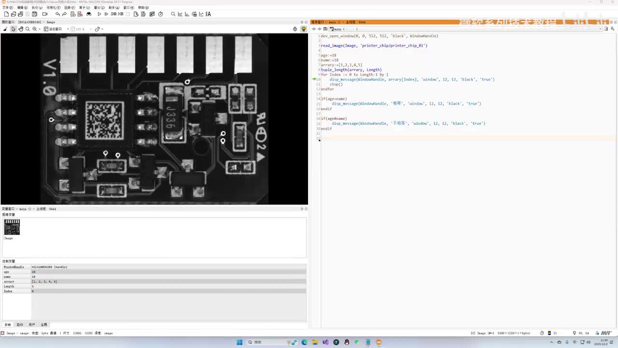Click the clear graphics window broom icon
This screenshot has height=348, width=618.
5,29
